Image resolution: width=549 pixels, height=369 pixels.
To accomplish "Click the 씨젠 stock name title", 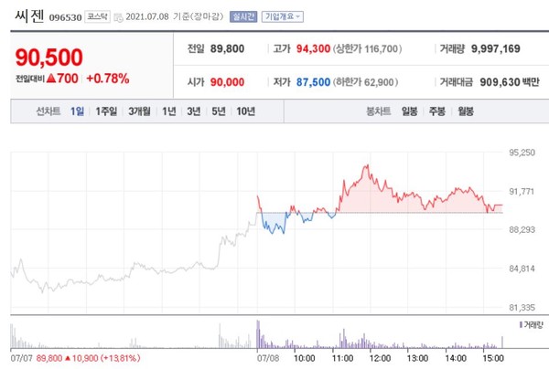I will pyautogui.click(x=29, y=16).
